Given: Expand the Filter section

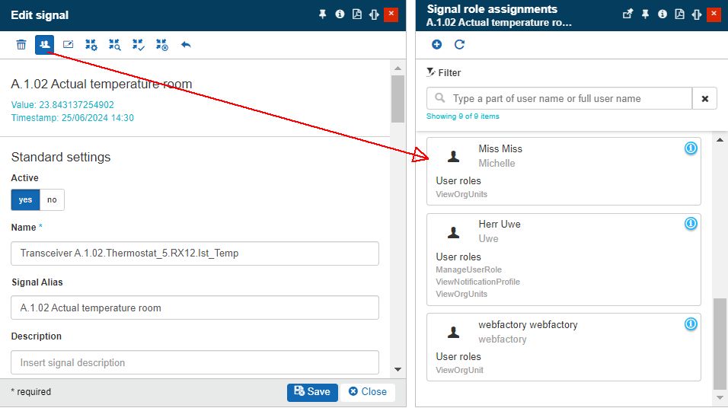Looking at the screenshot, I should coord(444,73).
